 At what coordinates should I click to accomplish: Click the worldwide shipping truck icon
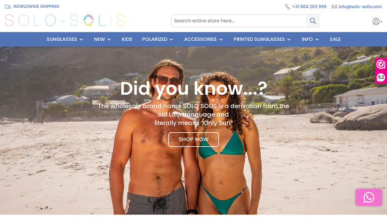tap(8, 7)
